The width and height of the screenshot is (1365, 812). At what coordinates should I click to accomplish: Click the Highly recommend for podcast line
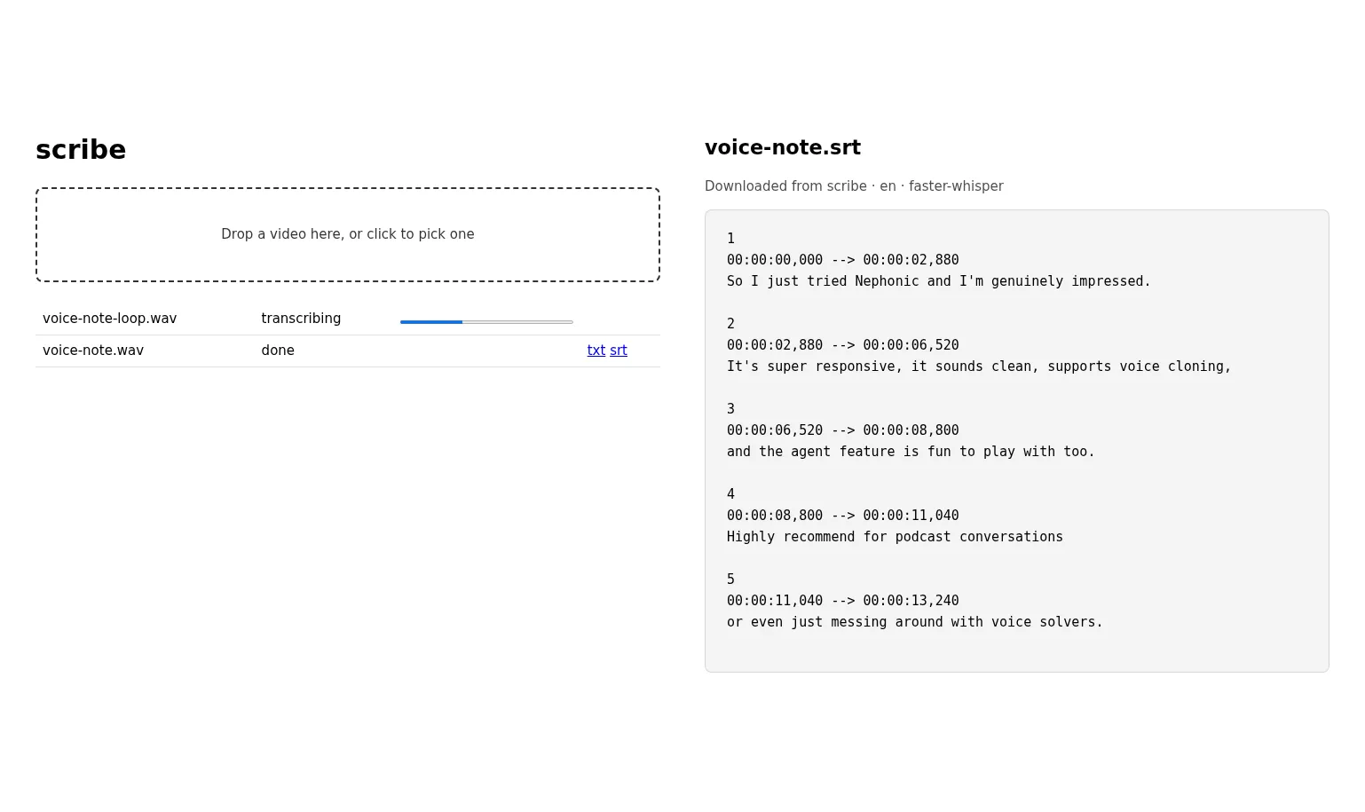(895, 537)
